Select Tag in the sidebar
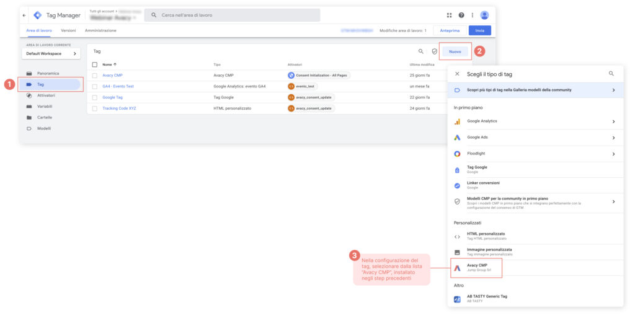This screenshot has height=318, width=635. (x=51, y=84)
